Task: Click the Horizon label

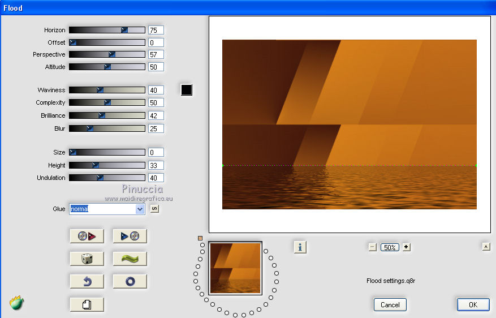Action: click(54, 30)
